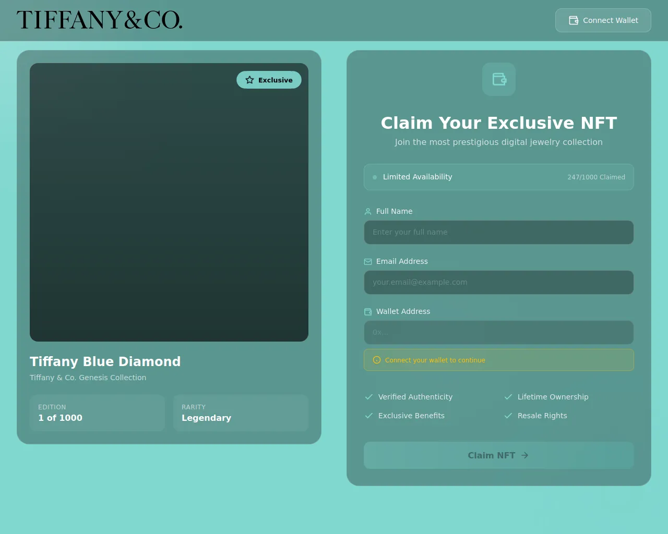The width and height of the screenshot is (668, 534).
Task: Click the Exclusive badge on the NFT image
Action: point(269,80)
